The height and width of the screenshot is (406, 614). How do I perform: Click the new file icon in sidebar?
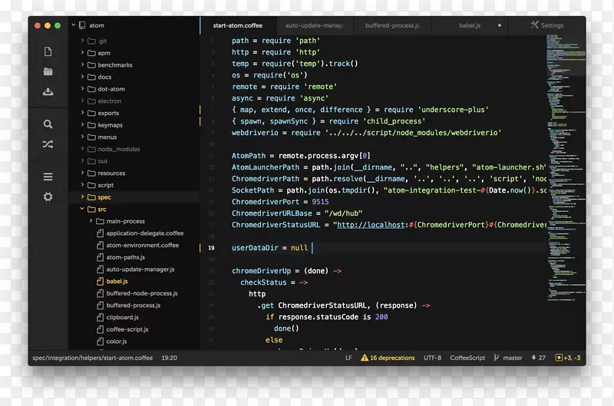click(48, 51)
